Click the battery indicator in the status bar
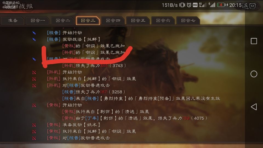 [x=221, y=5]
